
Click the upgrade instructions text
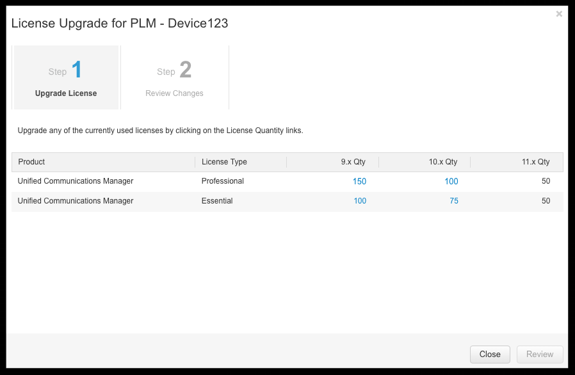coord(160,131)
